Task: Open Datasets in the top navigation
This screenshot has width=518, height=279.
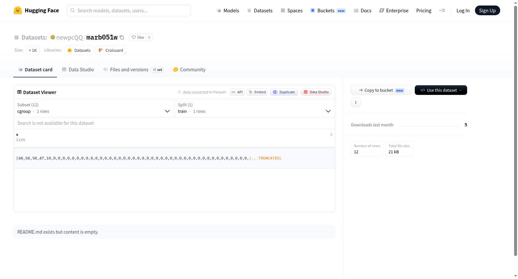Action: tap(260, 10)
